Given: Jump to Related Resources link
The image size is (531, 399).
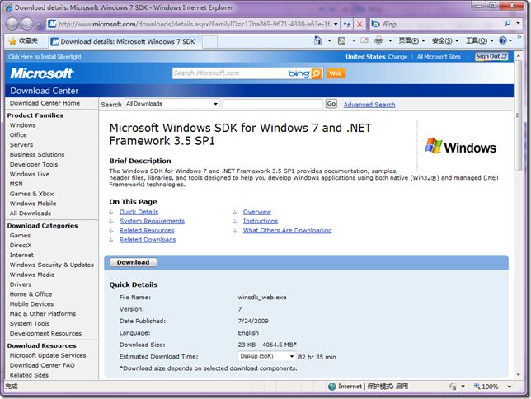Looking at the screenshot, I should 147,230.
